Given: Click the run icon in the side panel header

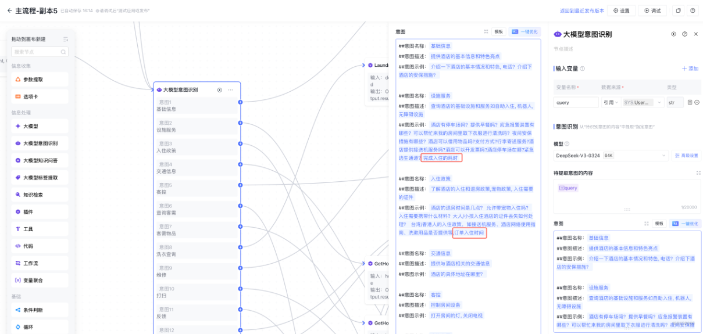Looking at the screenshot, I should click(674, 34).
